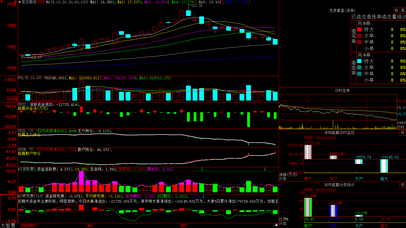Open the MA(5,10,20,30,60,120) indicator parameters
The width and height of the screenshot is (406, 228).
click(x=67, y=2)
